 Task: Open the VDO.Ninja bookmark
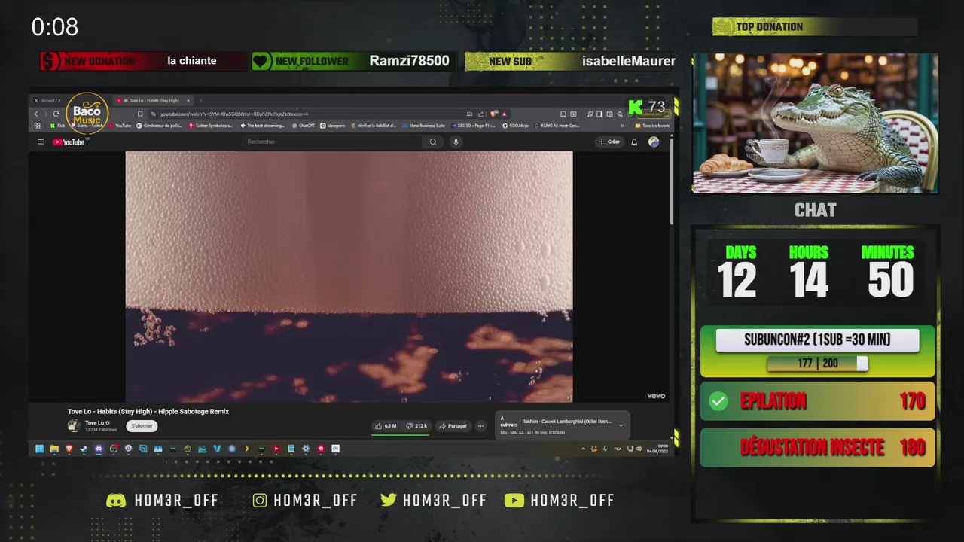coord(516,126)
